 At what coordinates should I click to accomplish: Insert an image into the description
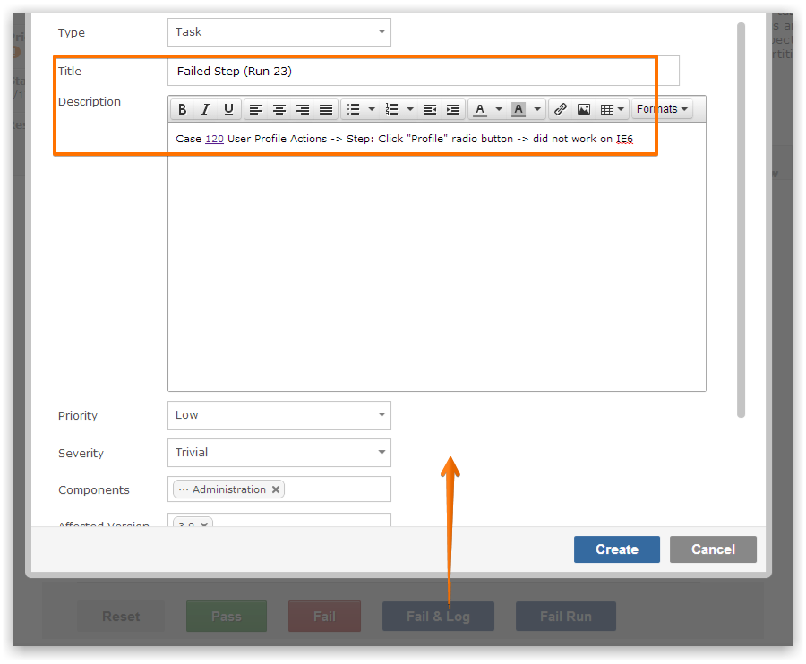[x=584, y=109]
